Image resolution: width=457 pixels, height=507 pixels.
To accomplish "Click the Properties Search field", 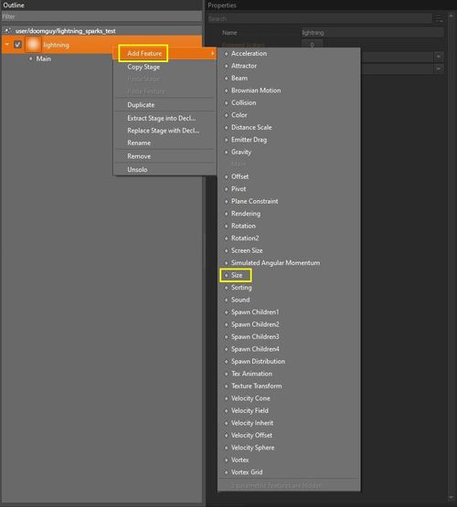I will click(x=319, y=19).
